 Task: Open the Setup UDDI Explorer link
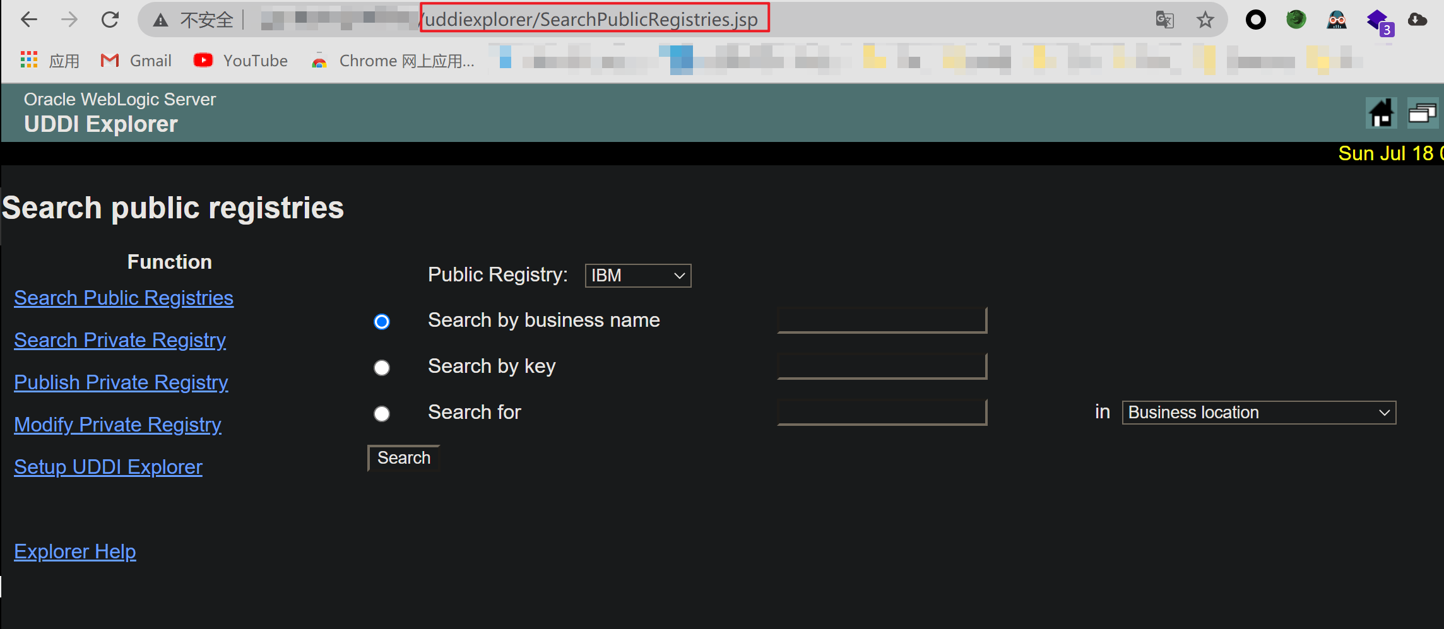[109, 467]
